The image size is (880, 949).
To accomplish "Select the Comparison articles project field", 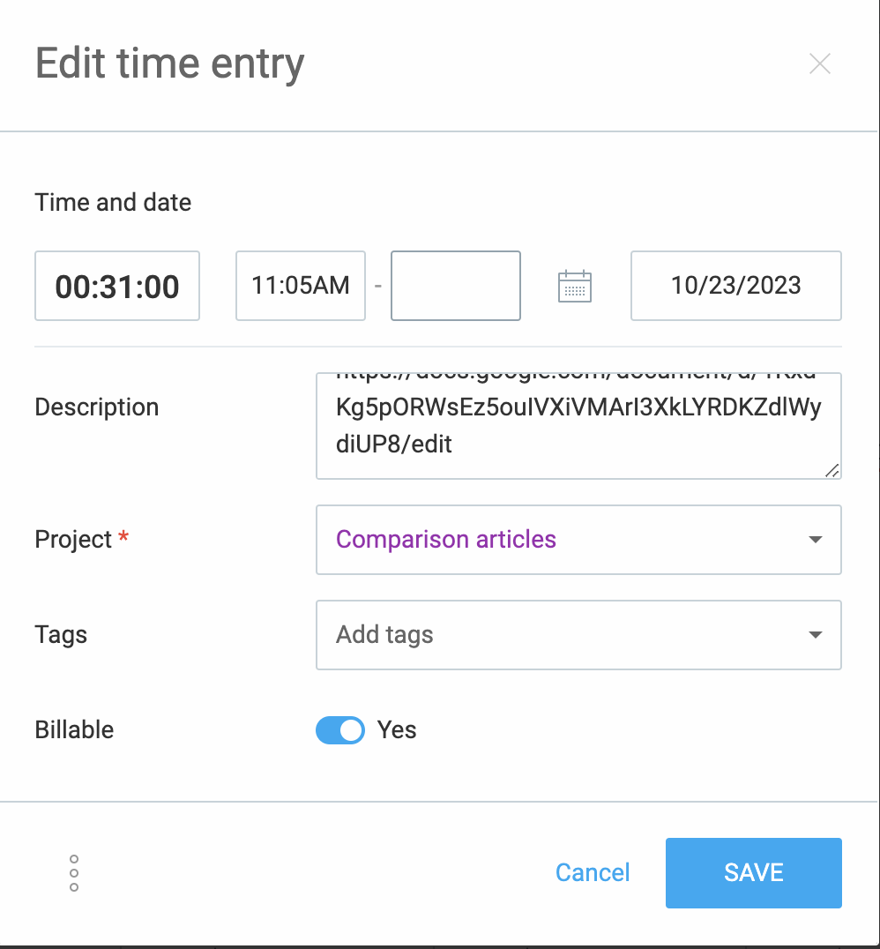I will coord(578,539).
